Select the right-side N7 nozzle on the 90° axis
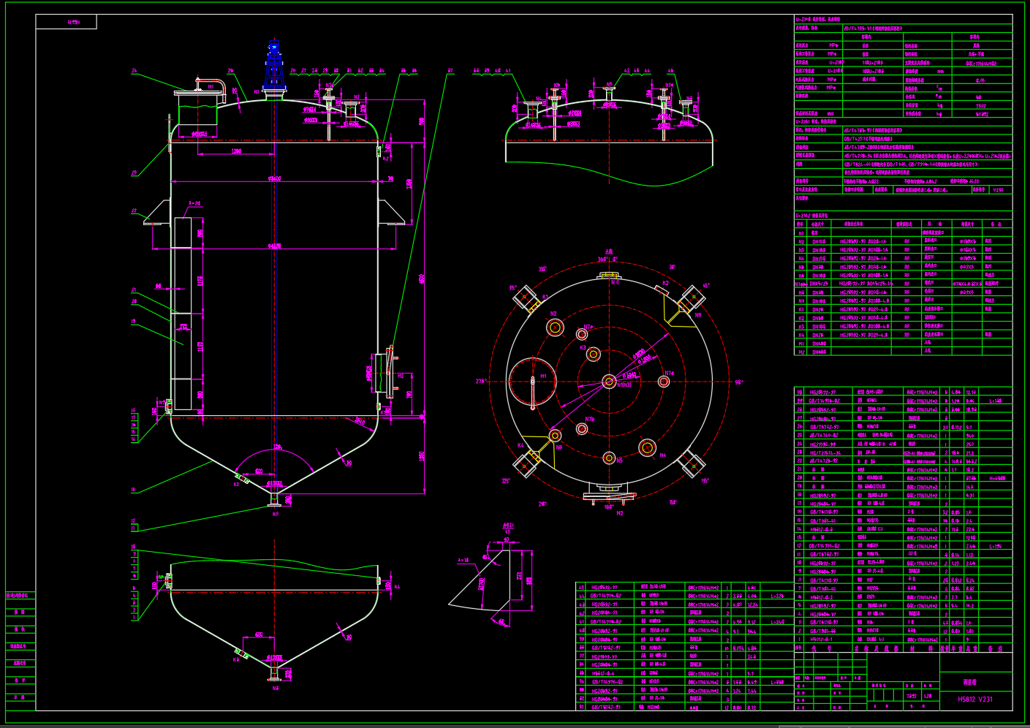1030x728 pixels. click(664, 382)
